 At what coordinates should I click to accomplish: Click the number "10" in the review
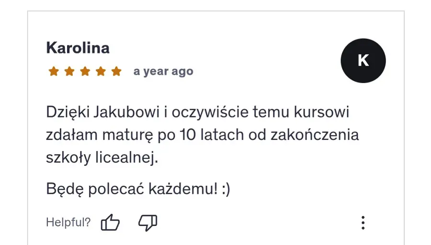[x=185, y=135]
